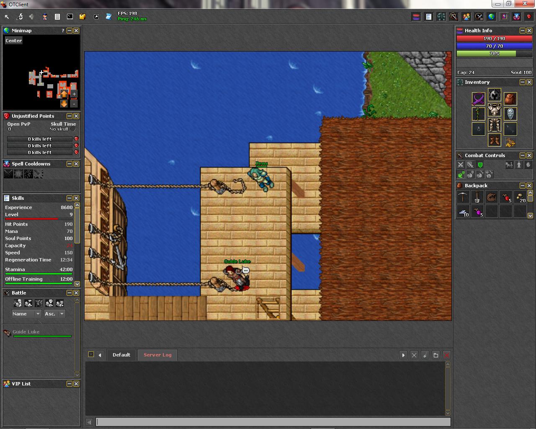Click the Backpack scroll-down arrow
536x429 pixels.
coord(530,216)
